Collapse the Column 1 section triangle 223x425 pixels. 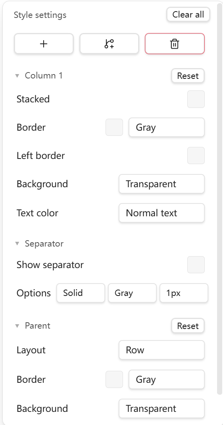(17, 76)
